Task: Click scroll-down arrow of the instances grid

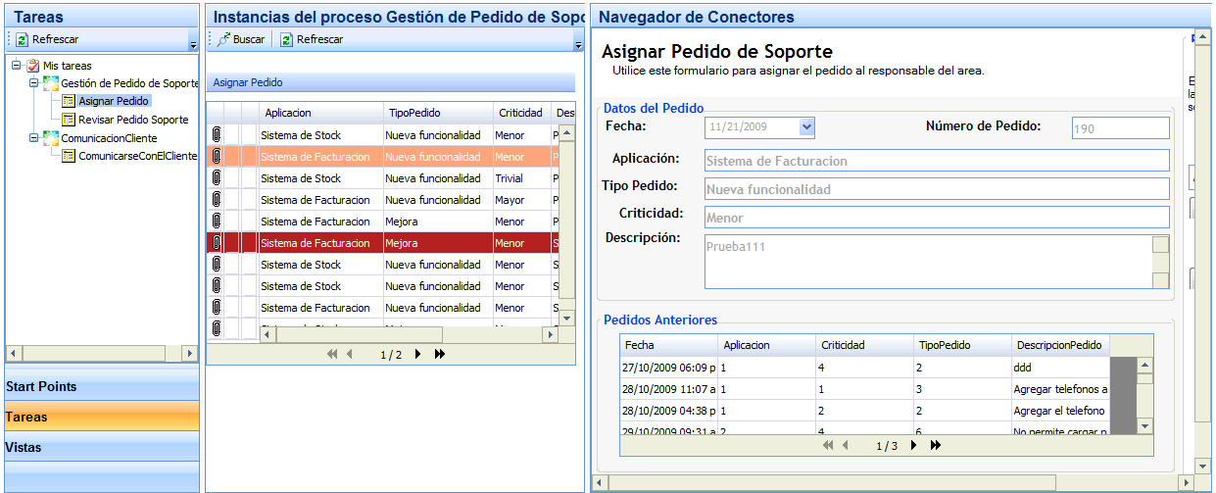Action: pos(565,318)
